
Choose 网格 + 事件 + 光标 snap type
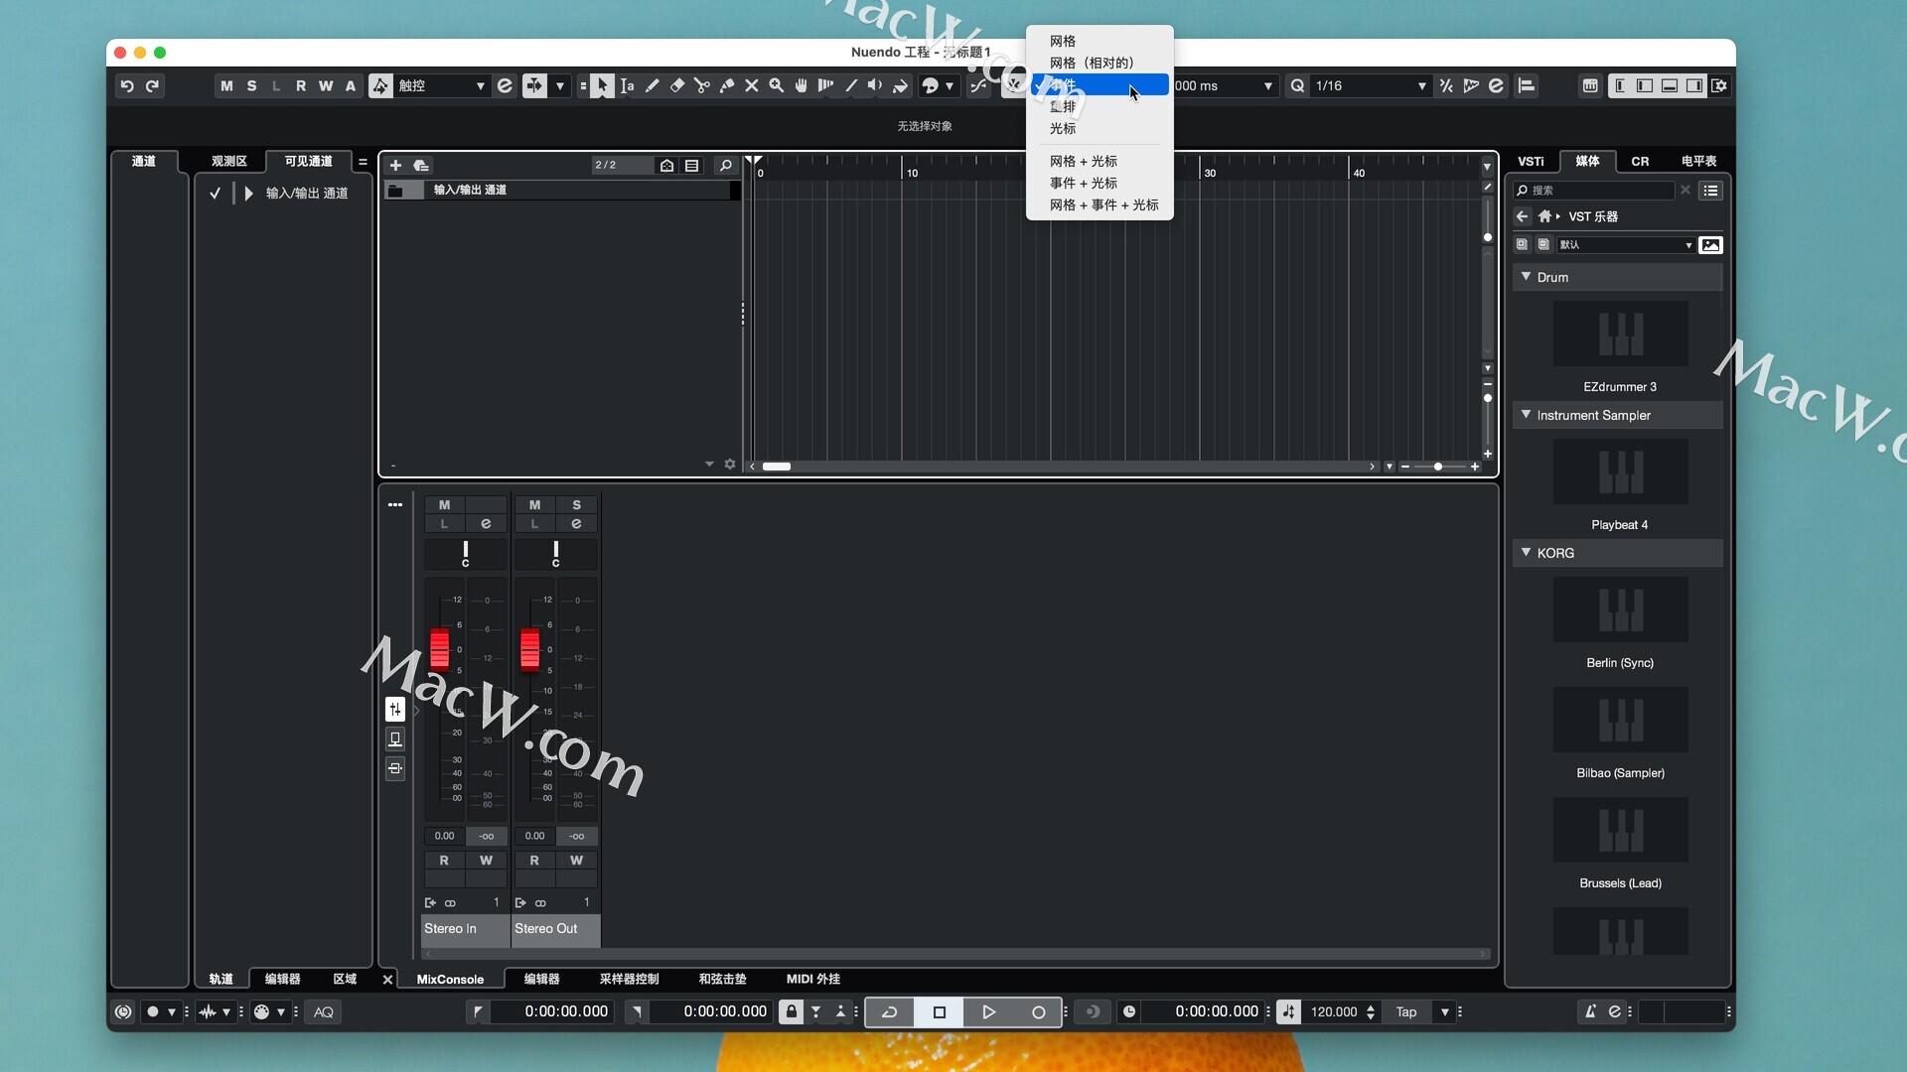[1100, 204]
